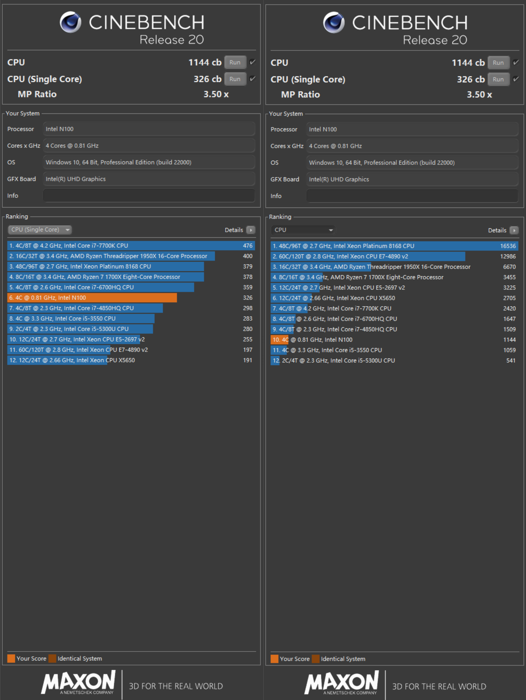Image resolution: width=526 pixels, height=700 pixels.
Task: Toggle the CPU test checkbox in left panel
Action: click(253, 62)
